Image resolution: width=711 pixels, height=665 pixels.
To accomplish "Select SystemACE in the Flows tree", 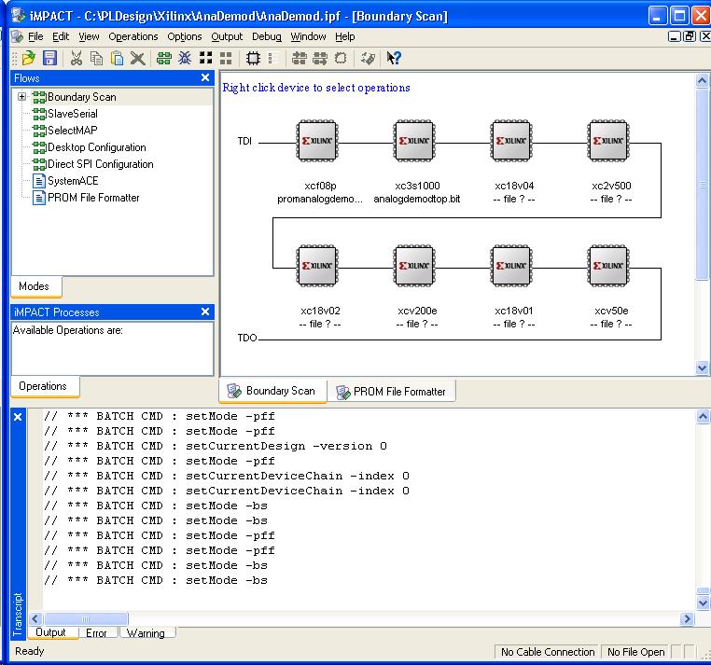I will click(73, 181).
